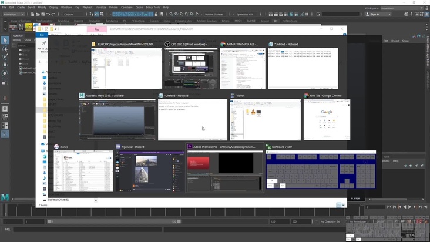Click the Autodesk Maya icon in switcher
This screenshot has height=242, width=430.
pyautogui.click(x=83, y=95)
